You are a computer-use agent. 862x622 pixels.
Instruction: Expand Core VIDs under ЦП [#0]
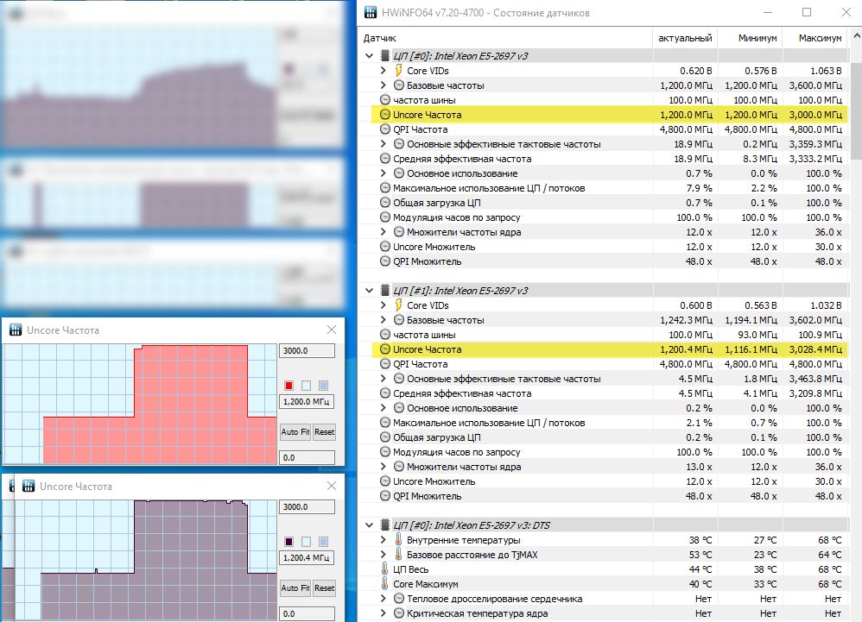383,70
